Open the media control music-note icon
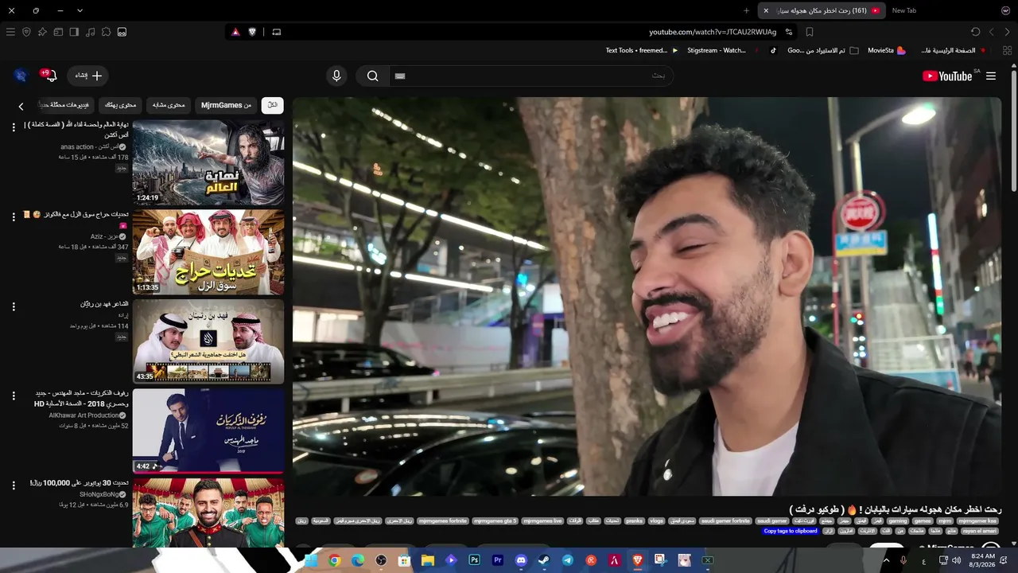This screenshot has width=1018, height=573. (x=90, y=32)
